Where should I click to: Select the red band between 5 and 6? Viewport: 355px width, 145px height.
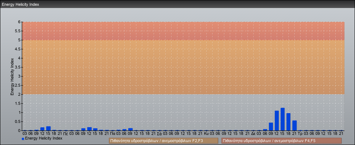183,31
